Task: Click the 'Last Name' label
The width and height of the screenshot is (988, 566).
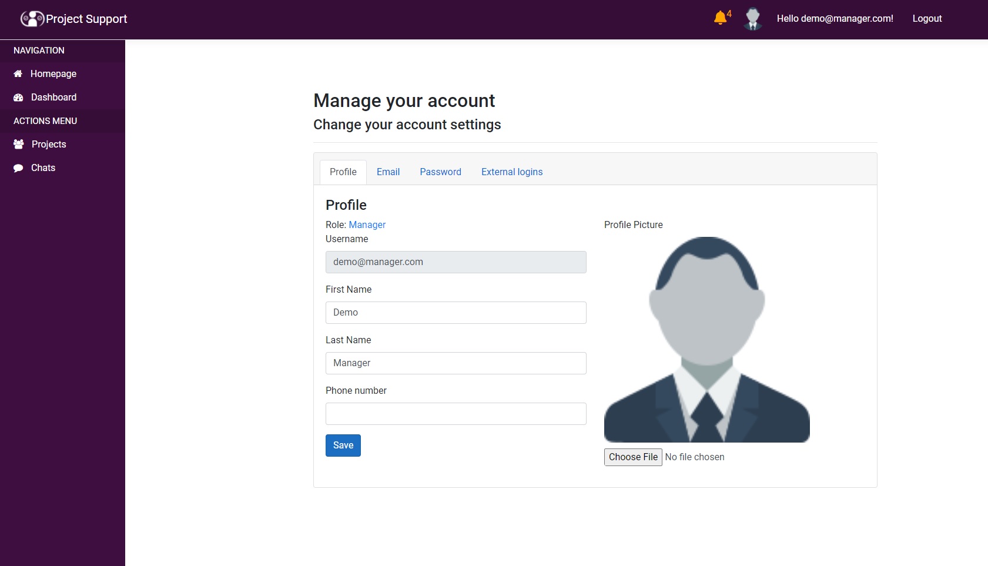Action: click(349, 340)
